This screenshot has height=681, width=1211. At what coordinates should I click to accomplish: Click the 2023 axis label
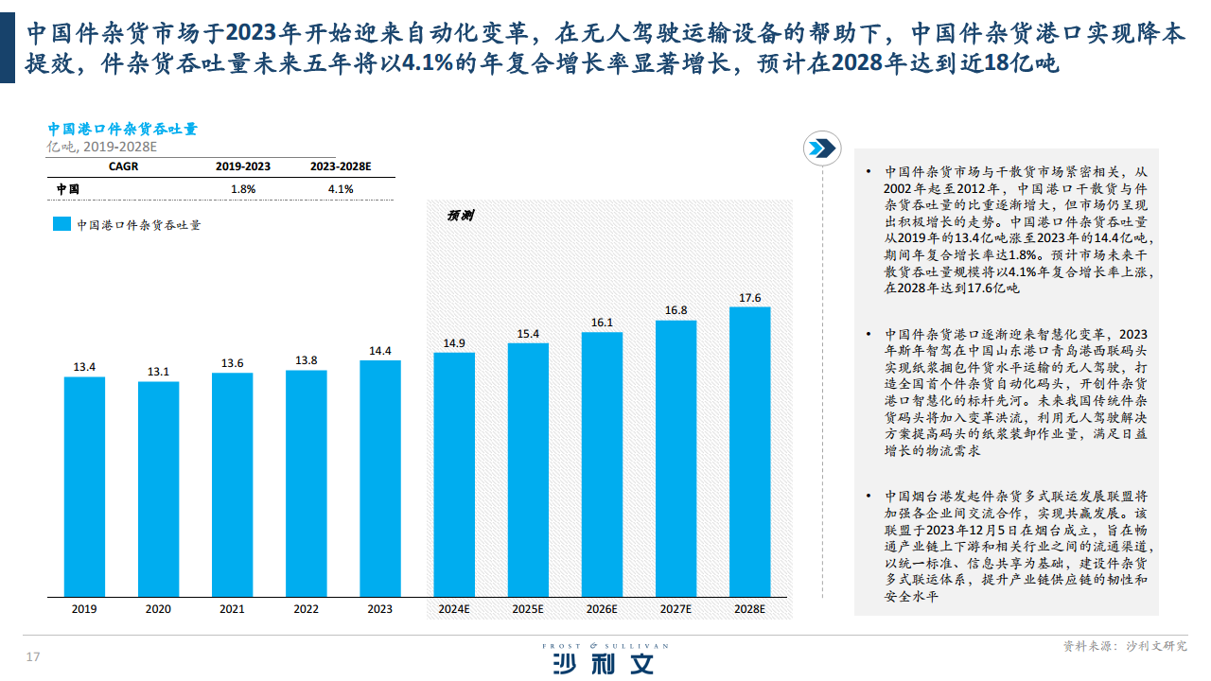click(379, 609)
